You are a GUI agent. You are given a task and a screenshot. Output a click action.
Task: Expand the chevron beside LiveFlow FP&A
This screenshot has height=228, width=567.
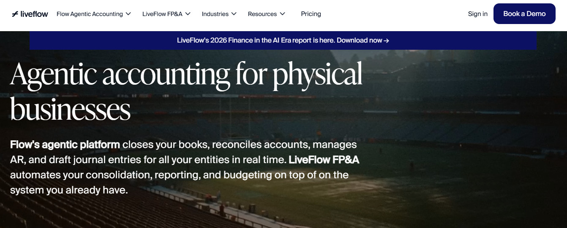pos(188,14)
